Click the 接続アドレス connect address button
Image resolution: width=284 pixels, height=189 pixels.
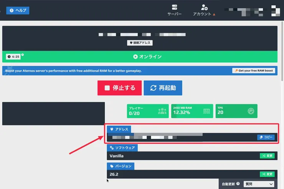tap(140, 43)
